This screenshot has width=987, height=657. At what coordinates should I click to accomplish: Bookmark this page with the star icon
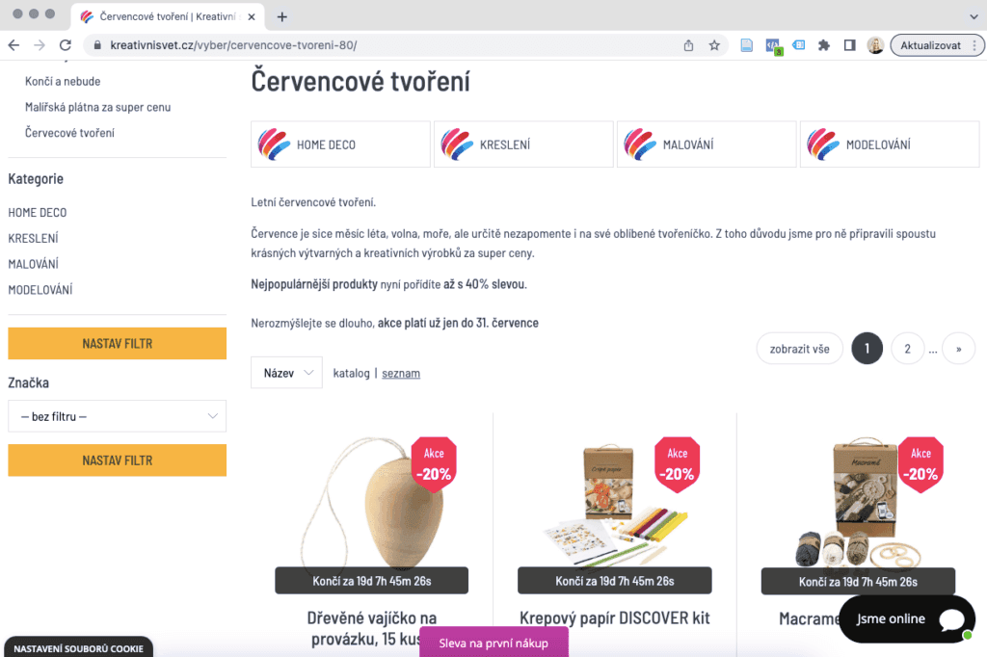(714, 45)
